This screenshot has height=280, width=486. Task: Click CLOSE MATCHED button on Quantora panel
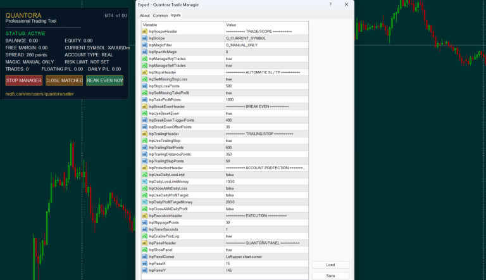coord(64,80)
